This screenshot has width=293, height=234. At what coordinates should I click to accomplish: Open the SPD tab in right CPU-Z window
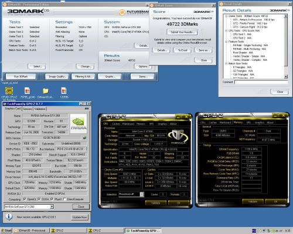click(248, 122)
